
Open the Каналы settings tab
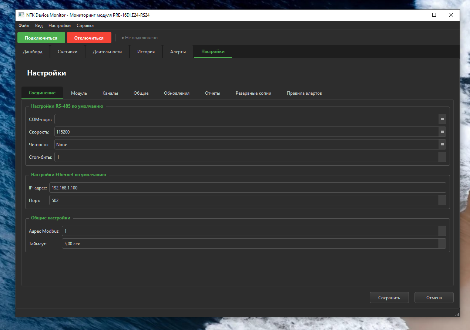pos(110,93)
